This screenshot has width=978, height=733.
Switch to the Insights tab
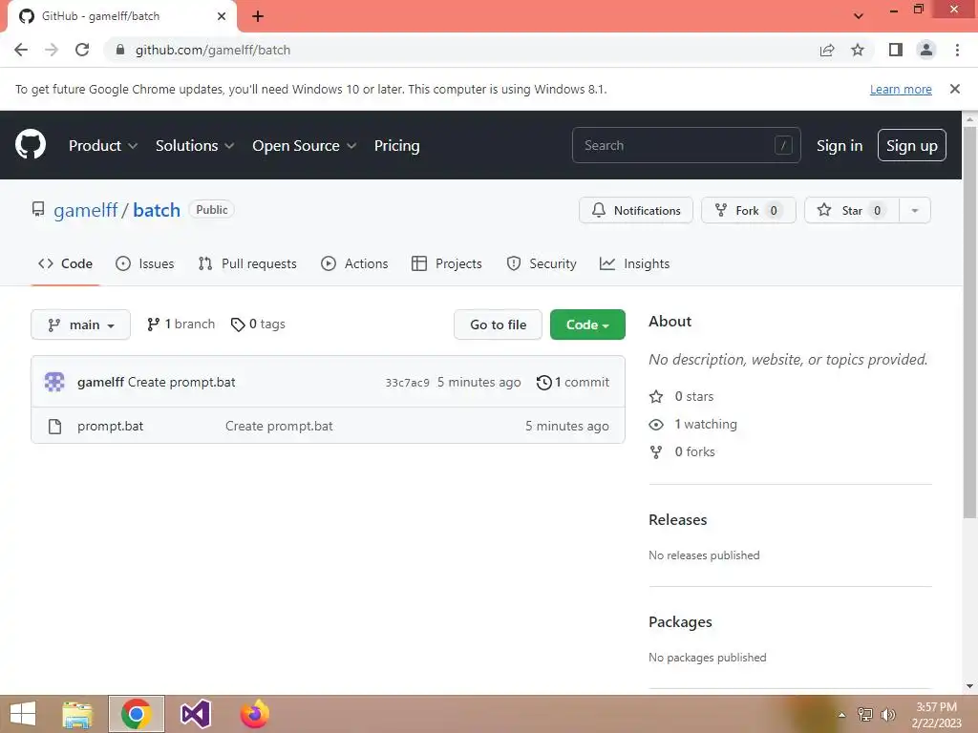[x=634, y=263]
